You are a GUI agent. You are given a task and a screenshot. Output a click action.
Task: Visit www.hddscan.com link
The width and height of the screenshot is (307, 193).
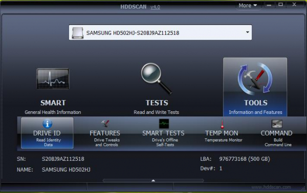[271, 187]
